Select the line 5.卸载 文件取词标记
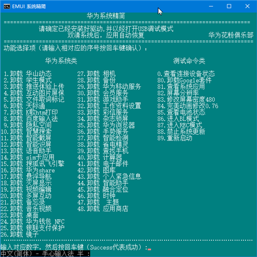257x257 pixels. 34,99
